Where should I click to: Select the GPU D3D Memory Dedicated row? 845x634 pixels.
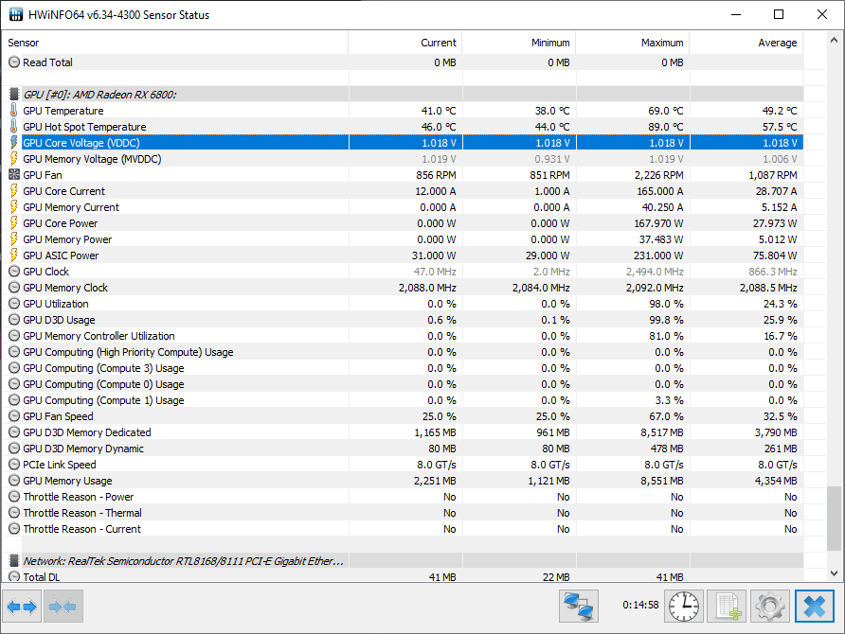point(403,432)
